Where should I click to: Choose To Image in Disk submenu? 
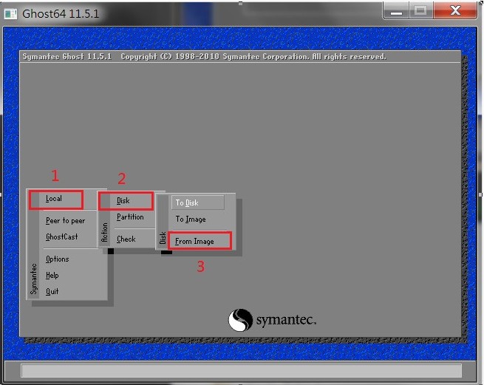[191, 219]
